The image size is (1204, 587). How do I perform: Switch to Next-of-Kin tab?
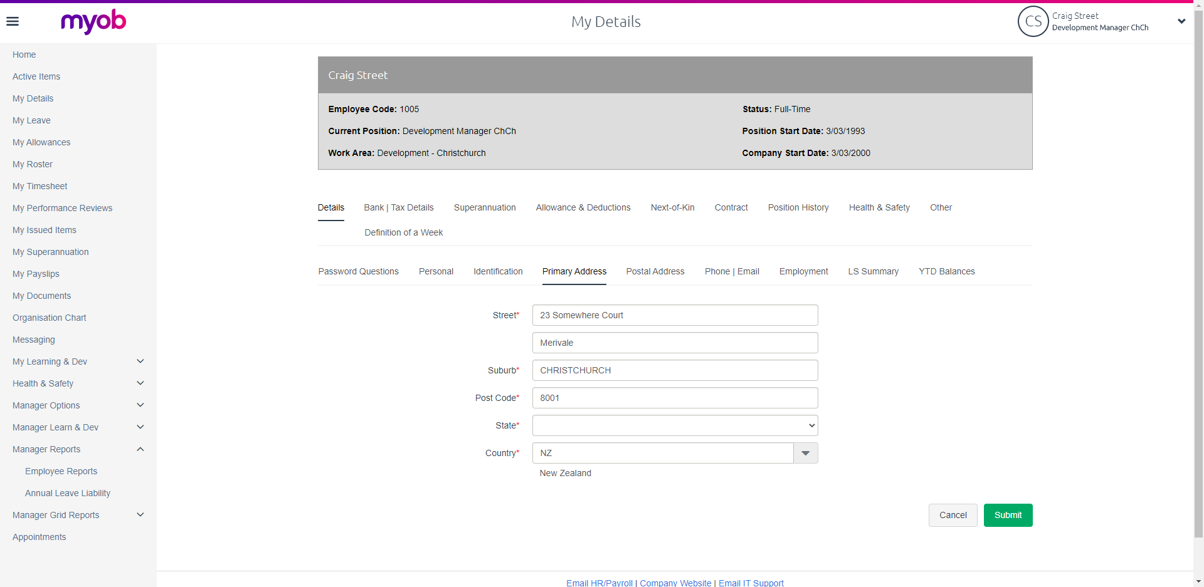coord(673,207)
